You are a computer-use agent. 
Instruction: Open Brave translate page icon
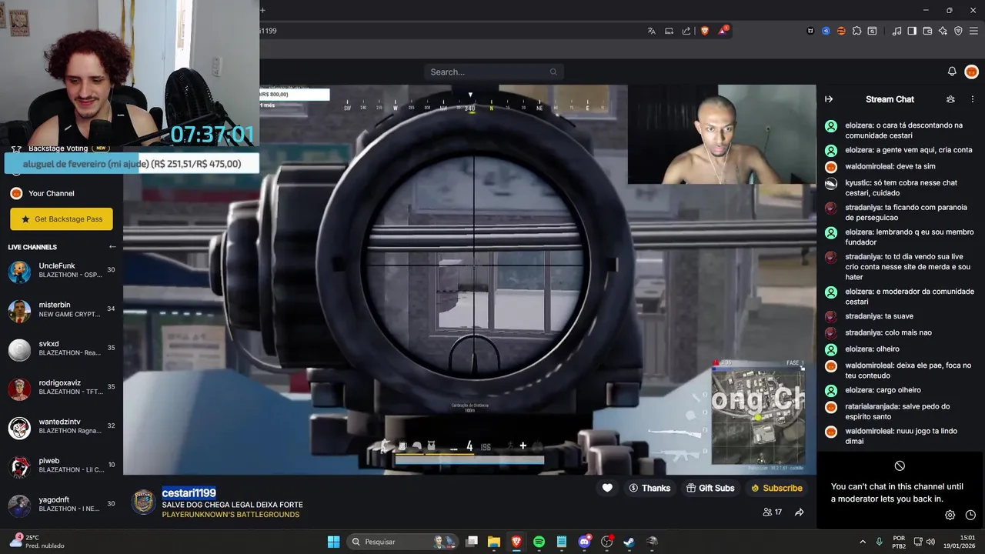(x=651, y=31)
